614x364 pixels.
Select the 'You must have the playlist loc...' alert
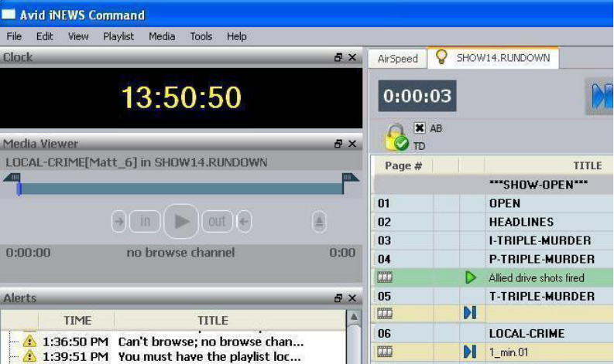(210, 356)
